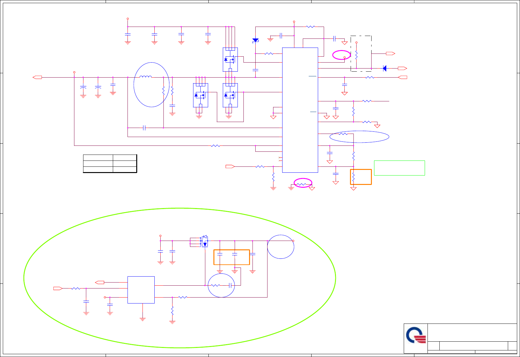Select the high-side MOSFET symbol

230,59
